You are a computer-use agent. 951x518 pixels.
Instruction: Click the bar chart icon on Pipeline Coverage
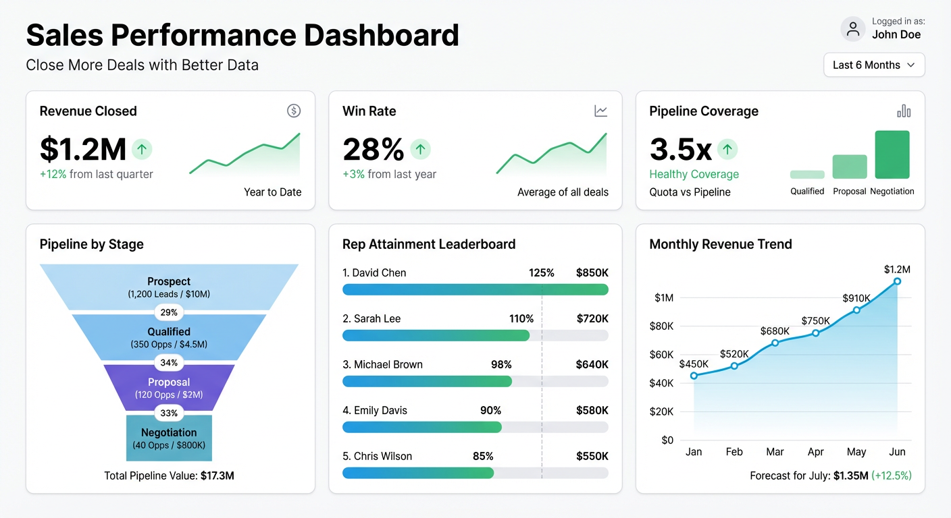[x=904, y=111]
